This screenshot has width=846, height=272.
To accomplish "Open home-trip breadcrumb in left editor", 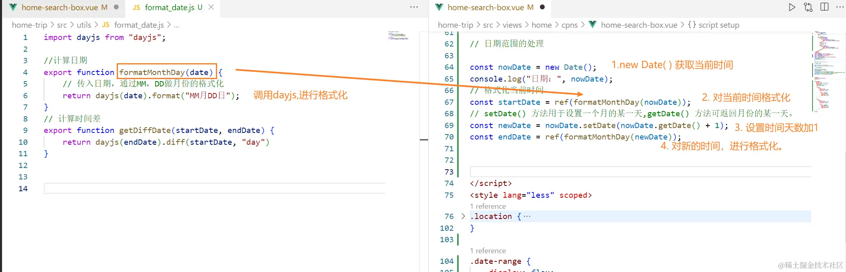I will (29, 25).
